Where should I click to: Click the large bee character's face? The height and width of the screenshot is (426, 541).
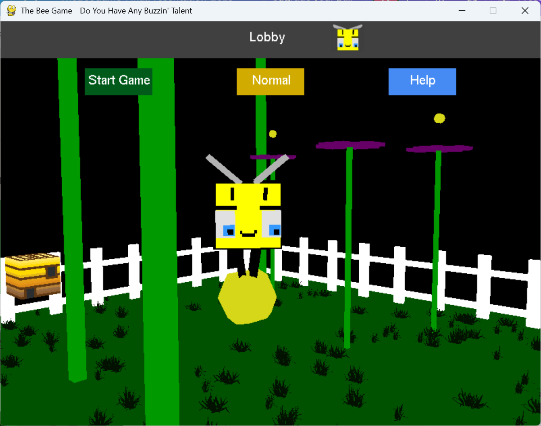(248, 216)
